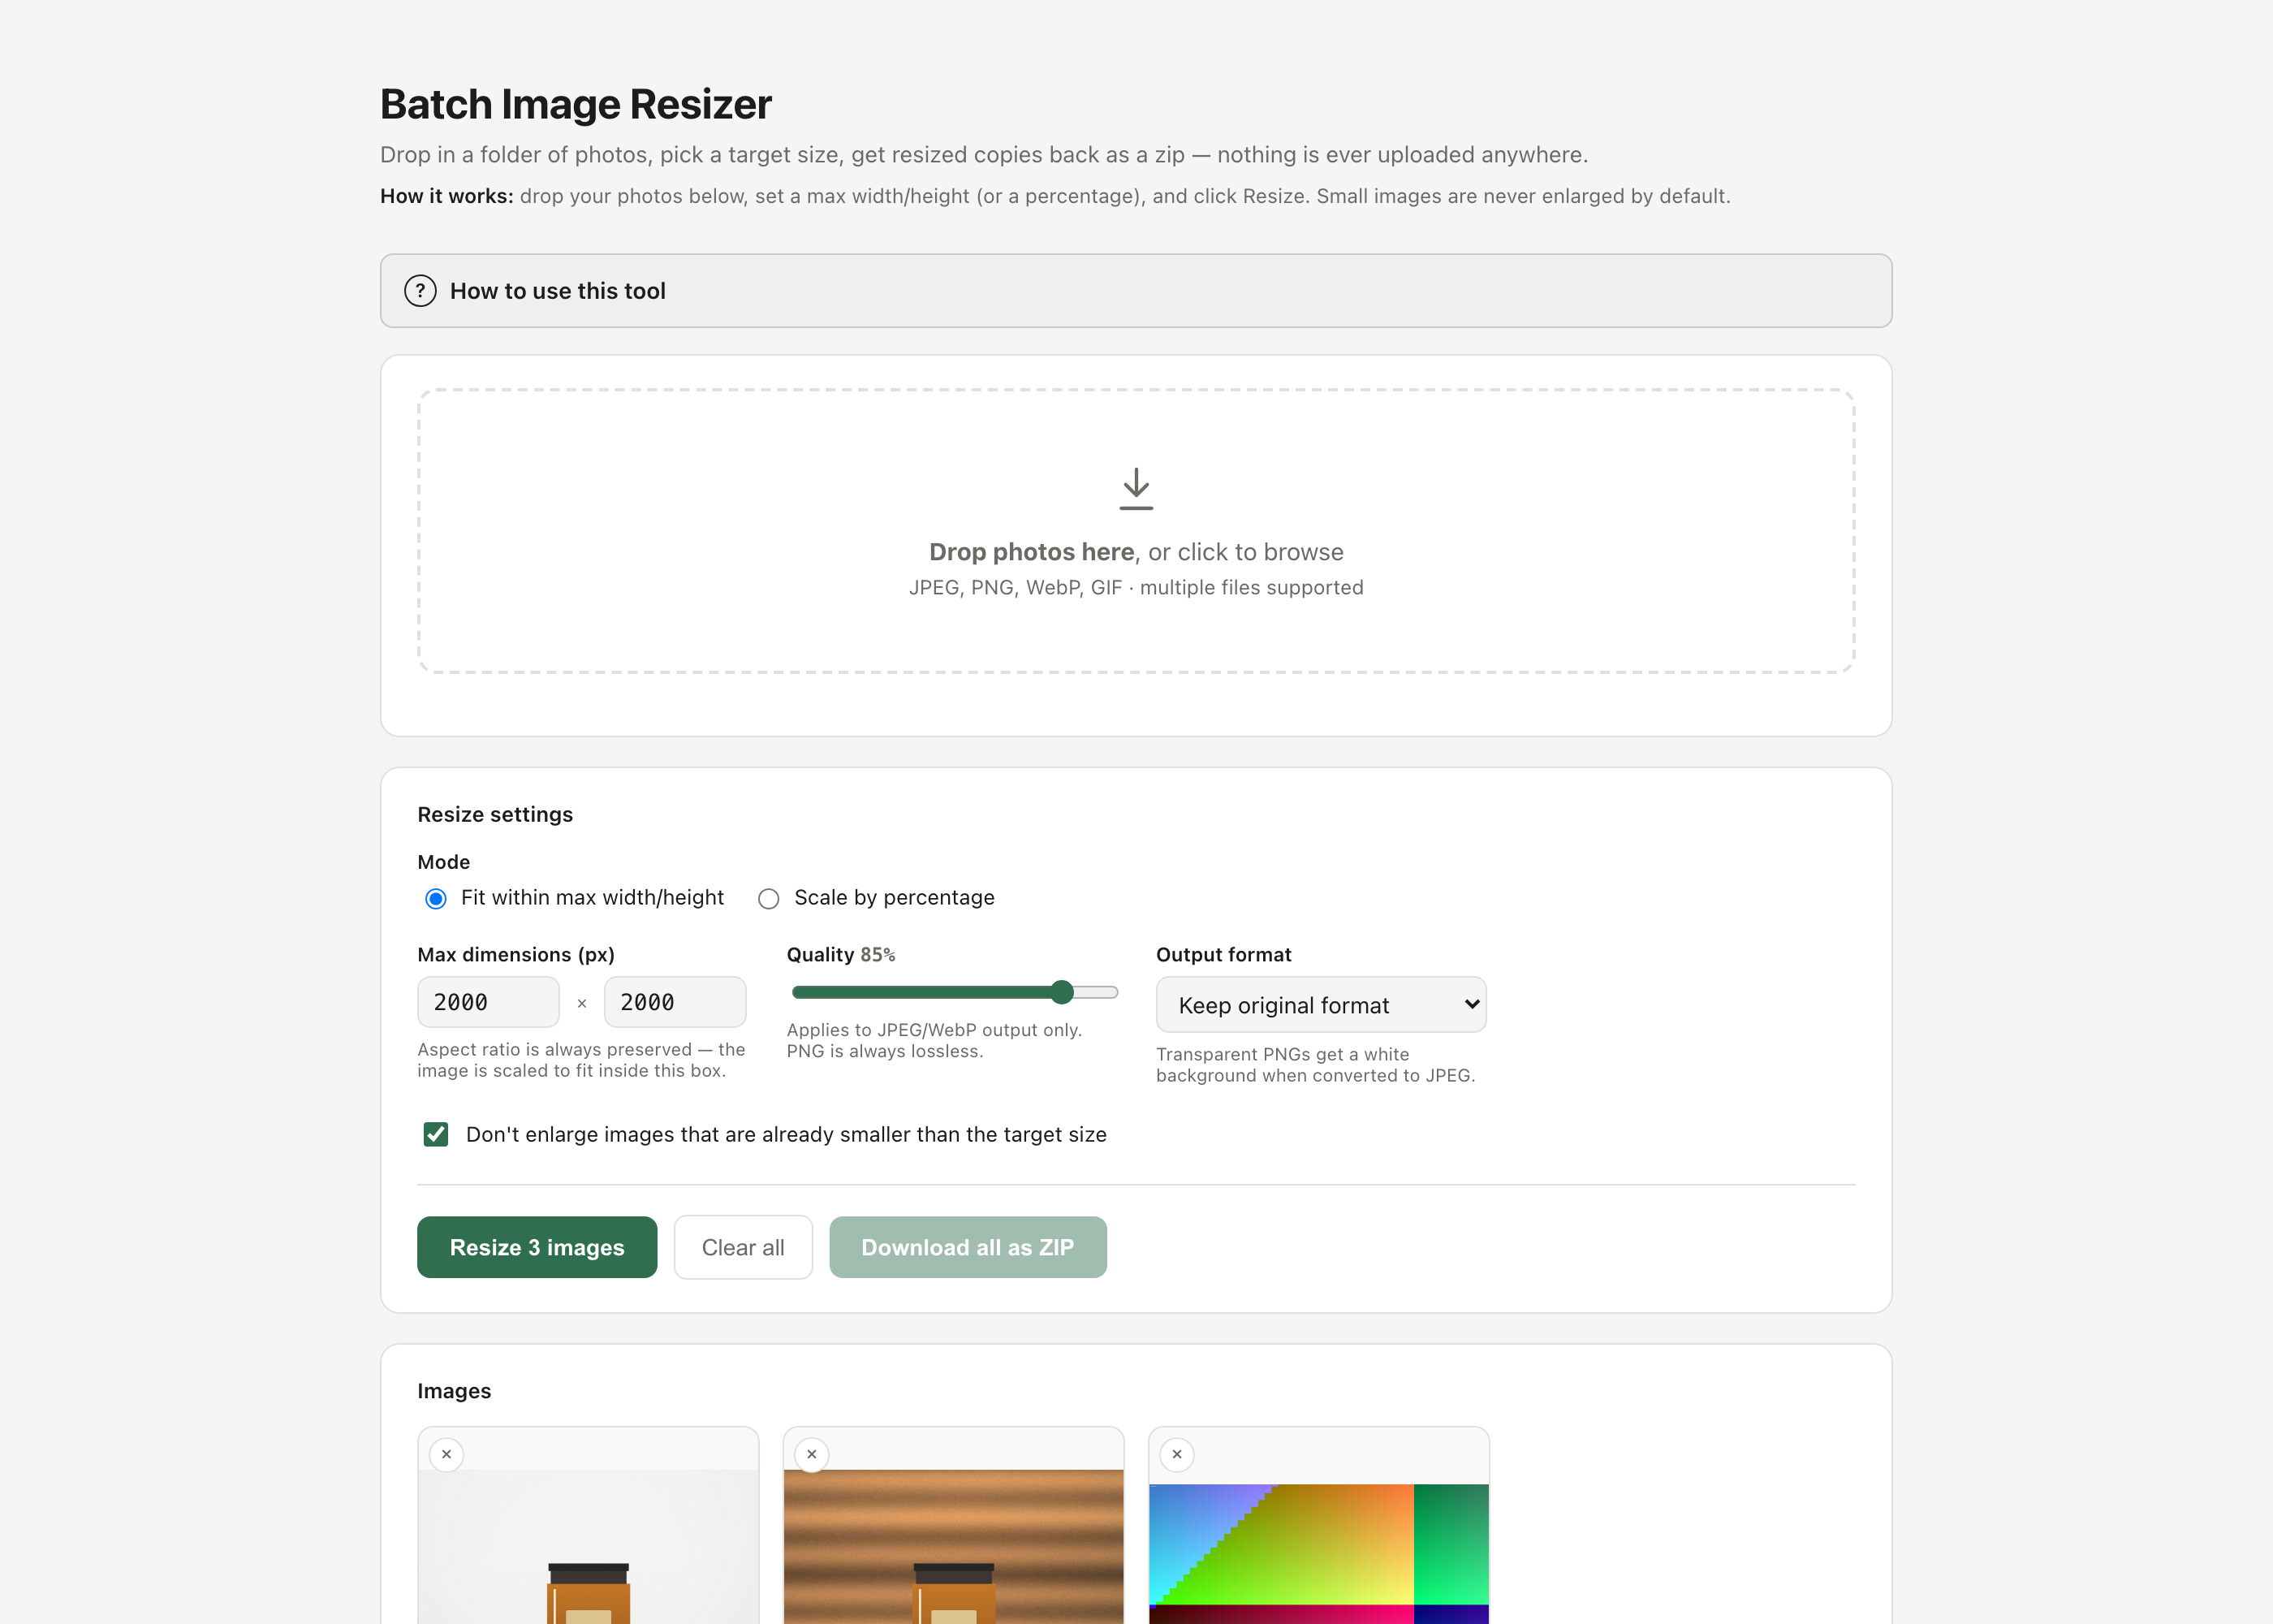Click the question mark help icon

(x=420, y=291)
